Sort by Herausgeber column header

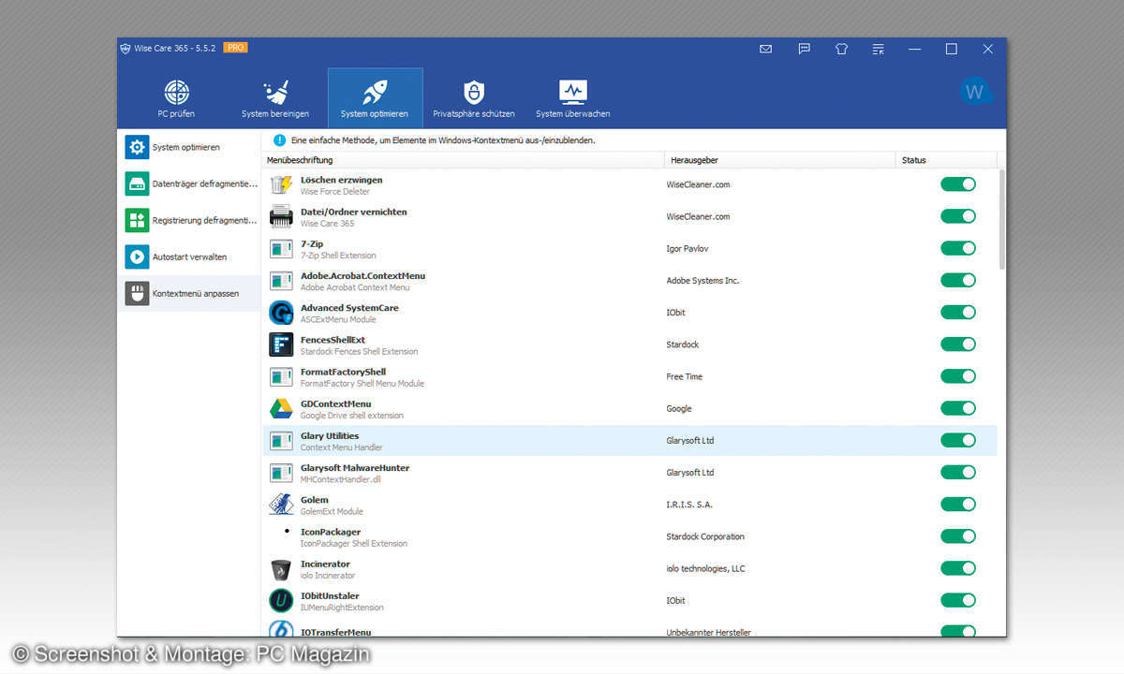click(x=779, y=160)
